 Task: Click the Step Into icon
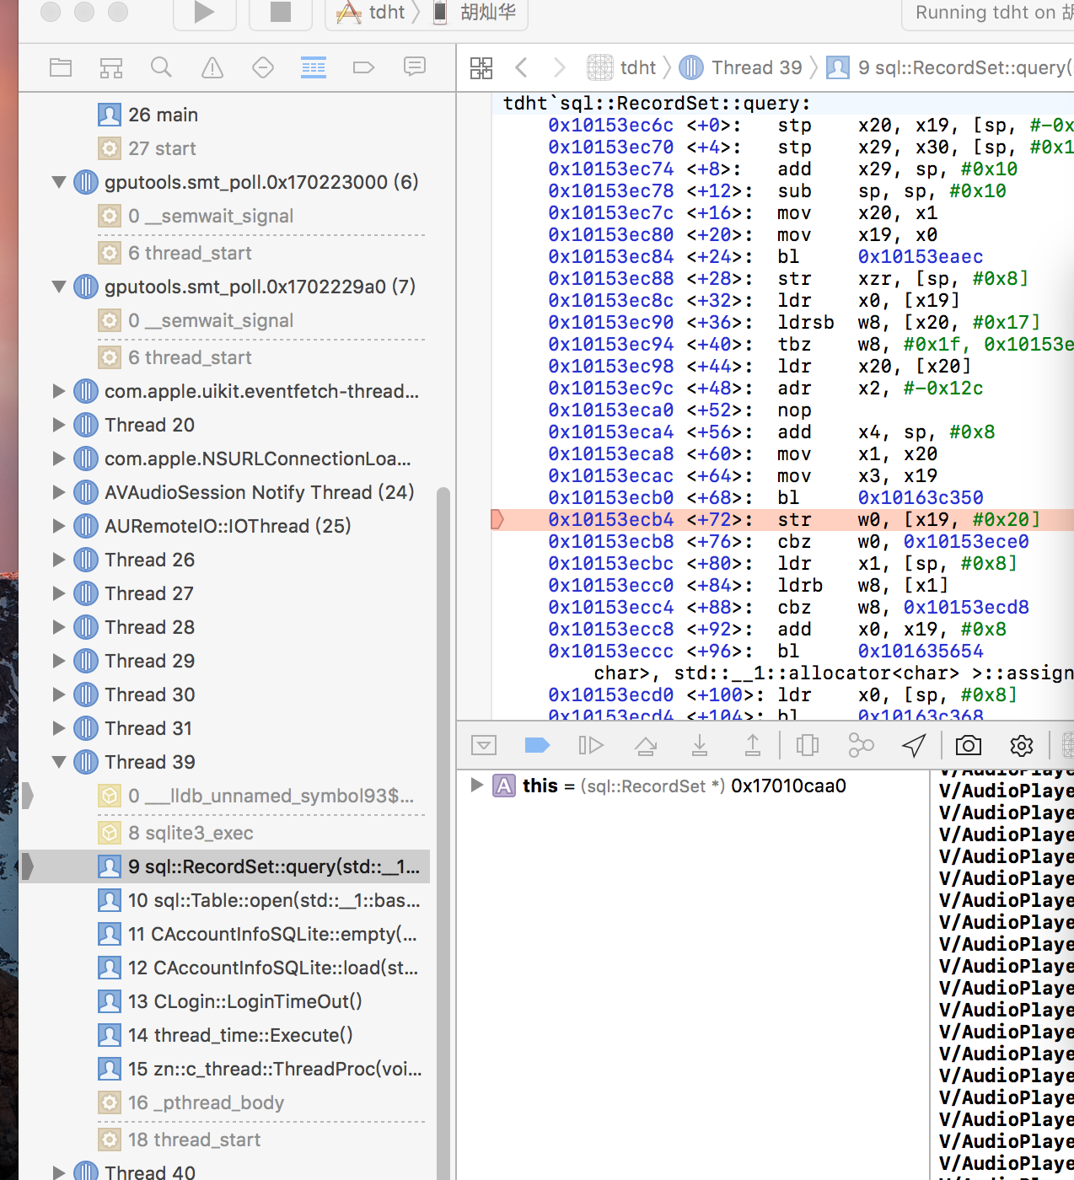pos(699,745)
